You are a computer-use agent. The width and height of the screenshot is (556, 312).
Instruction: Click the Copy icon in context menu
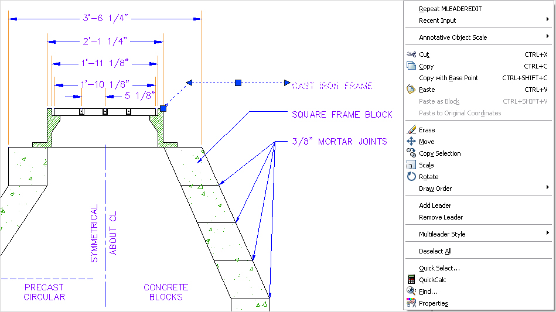coord(411,66)
